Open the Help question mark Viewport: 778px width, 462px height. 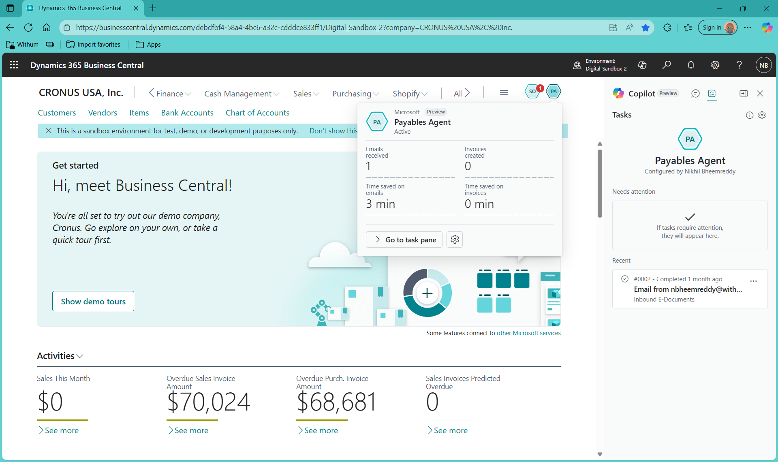(x=739, y=65)
